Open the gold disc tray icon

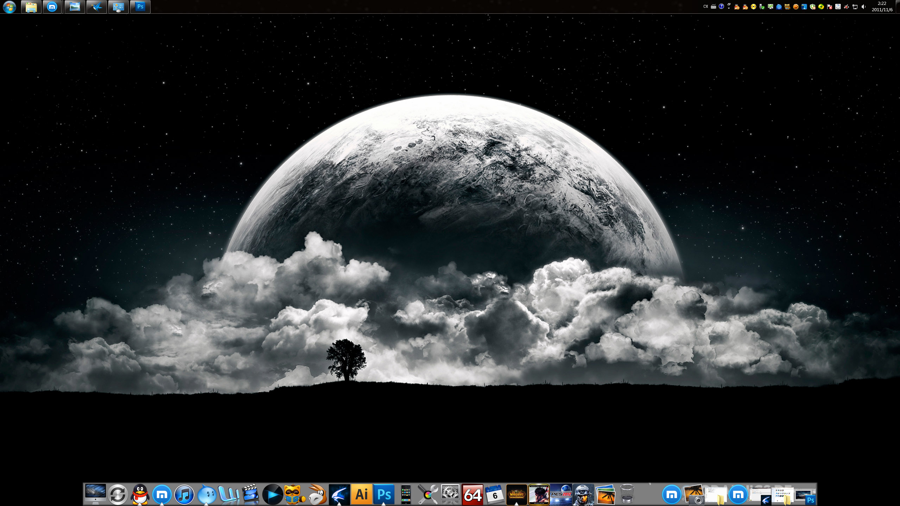tap(753, 7)
